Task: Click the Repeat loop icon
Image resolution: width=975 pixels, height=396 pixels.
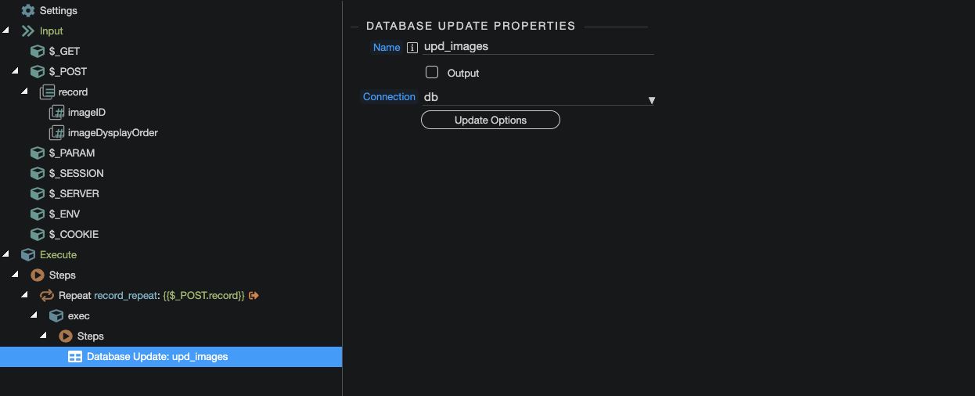Action: [47, 296]
